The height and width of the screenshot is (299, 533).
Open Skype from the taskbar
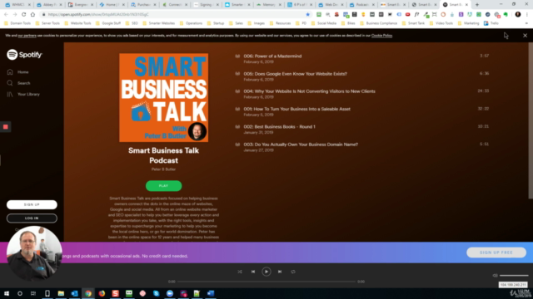(x=156, y=293)
